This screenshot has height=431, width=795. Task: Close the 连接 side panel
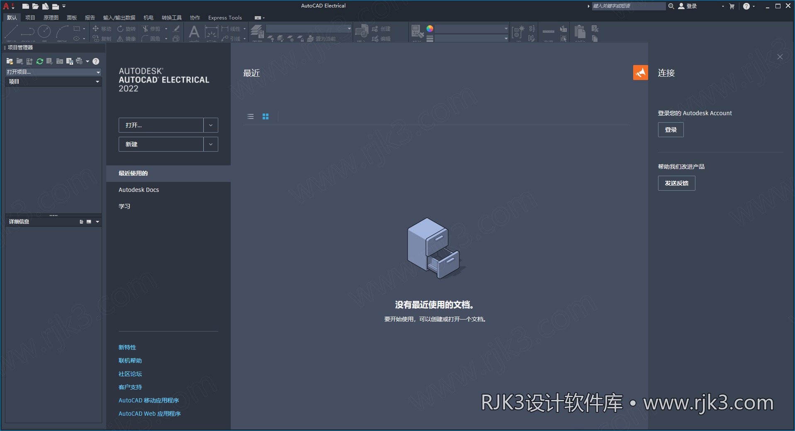780,57
